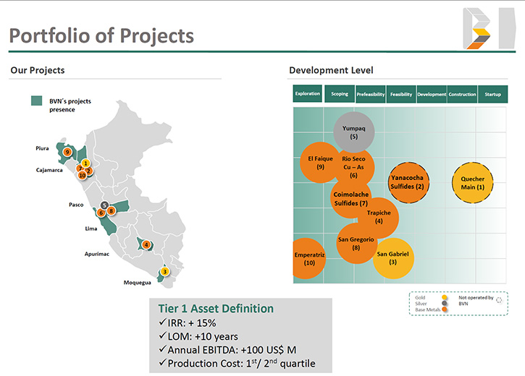Select the Emperatriz (10) bubble

pos(308,258)
